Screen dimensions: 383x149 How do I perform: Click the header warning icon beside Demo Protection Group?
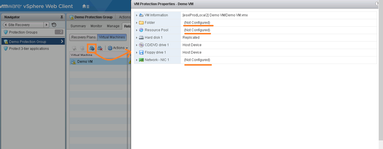[x=71, y=17]
